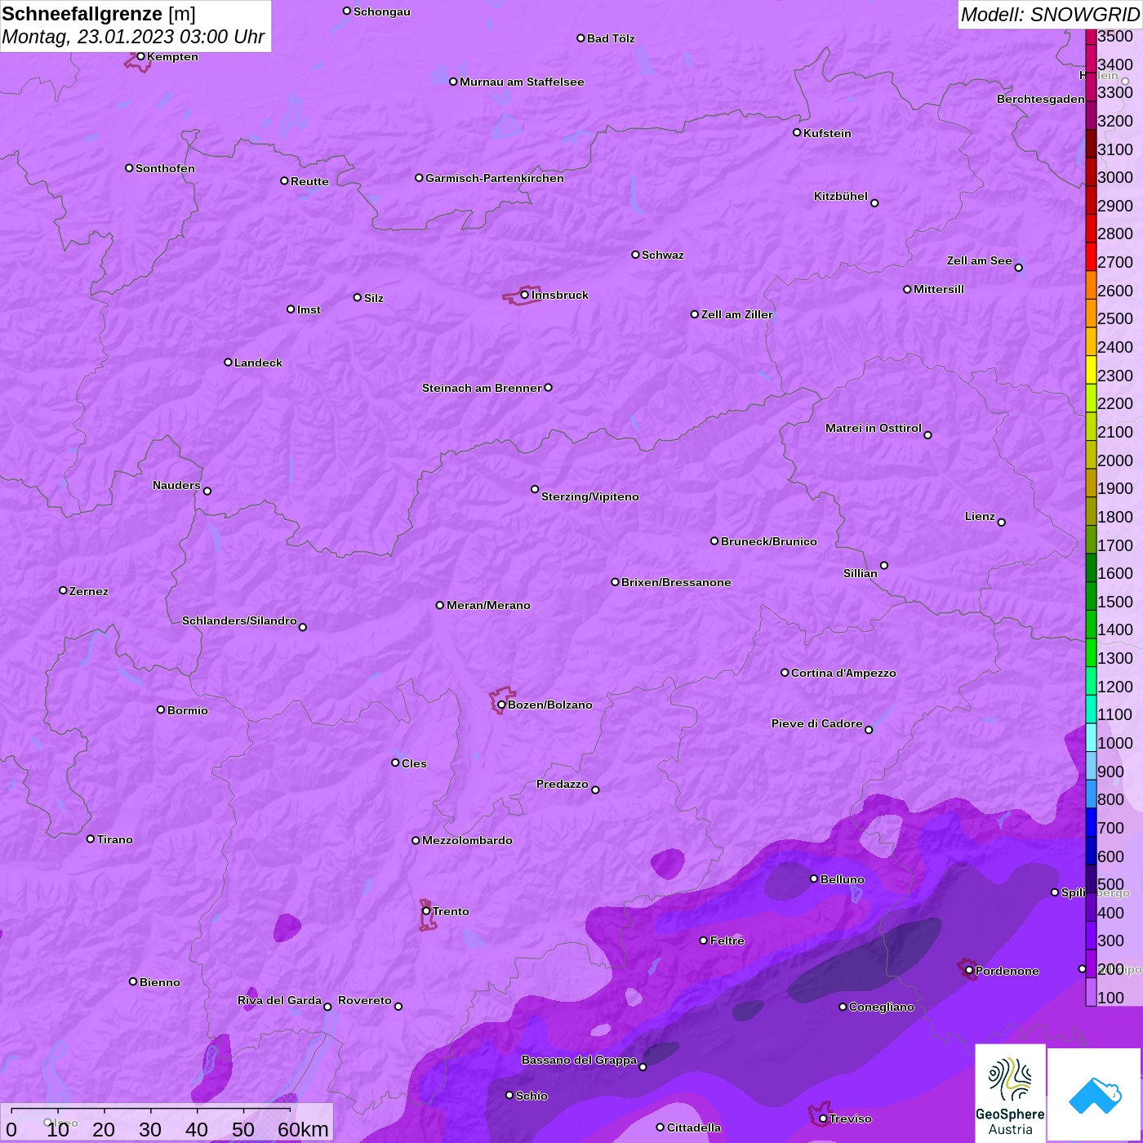Click the Bozen/Bolzano city marker
Screen dimensions: 1143x1143
point(502,705)
